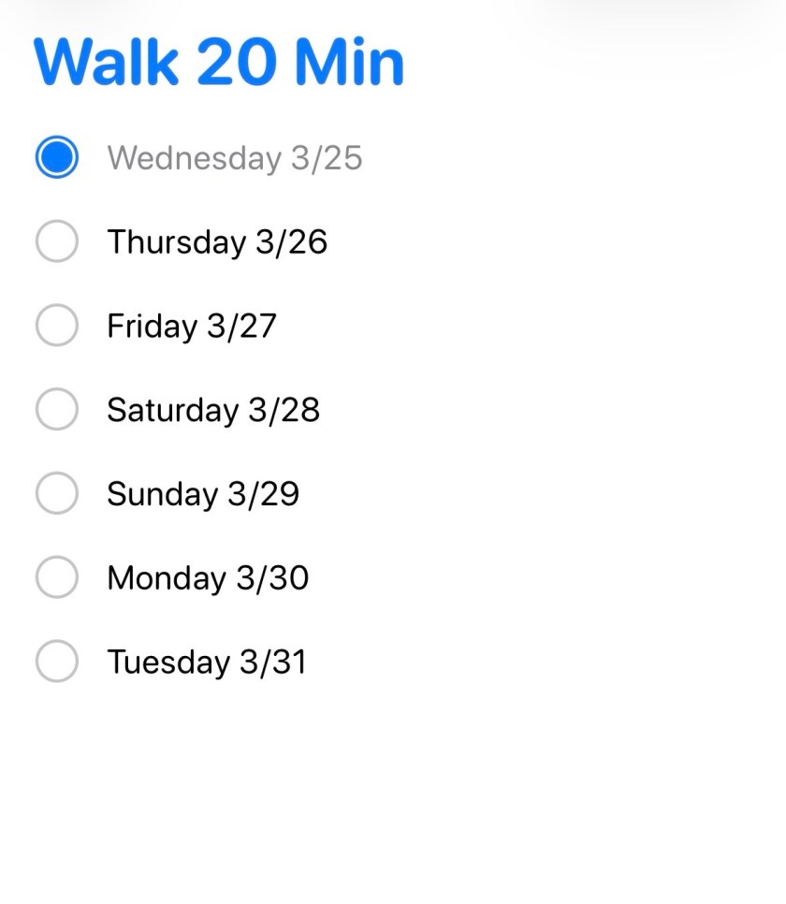The width and height of the screenshot is (786, 904).
Task: Open the Sunday 3/29 reminder text
Action: coord(203,494)
